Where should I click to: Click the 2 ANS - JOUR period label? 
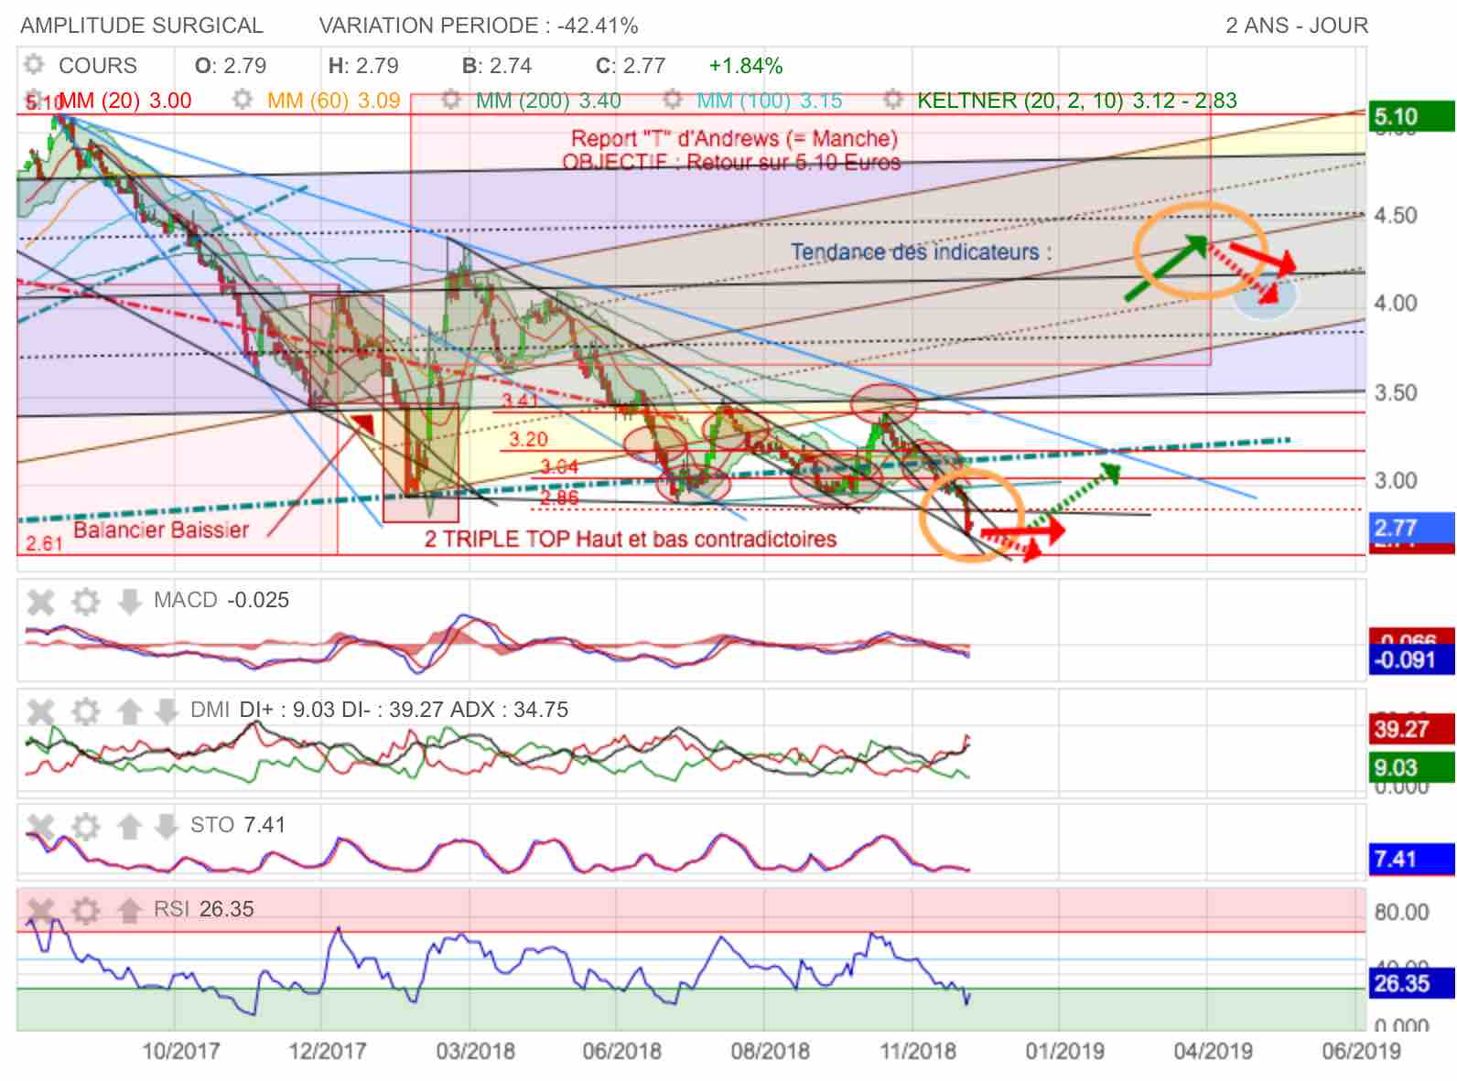1297,26
